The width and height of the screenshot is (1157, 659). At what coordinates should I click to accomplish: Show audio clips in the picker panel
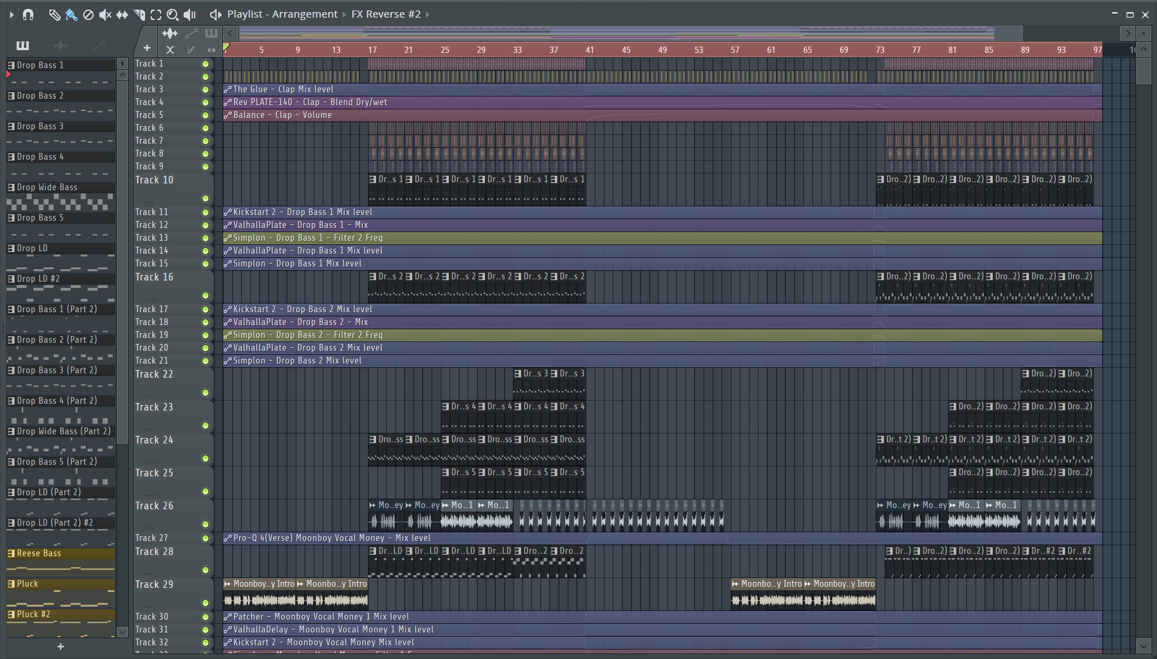point(60,45)
